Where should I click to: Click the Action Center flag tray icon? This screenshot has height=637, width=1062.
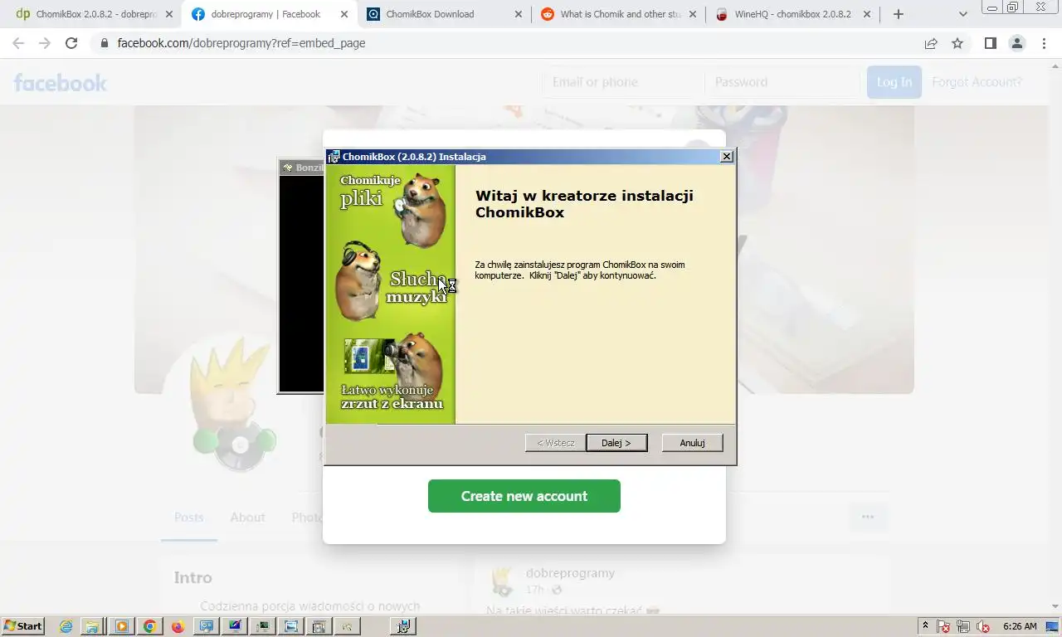[x=943, y=626]
